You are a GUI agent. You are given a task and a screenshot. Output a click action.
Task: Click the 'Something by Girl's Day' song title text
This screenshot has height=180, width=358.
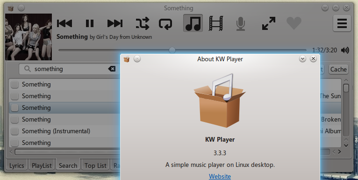[x=104, y=37]
